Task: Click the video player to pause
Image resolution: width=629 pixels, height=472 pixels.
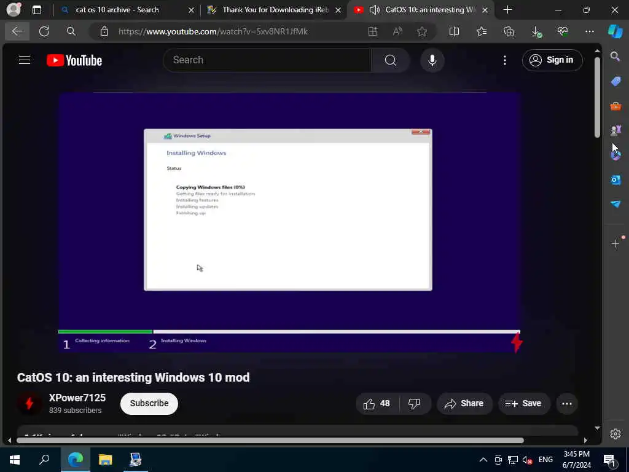Action: pos(289,222)
